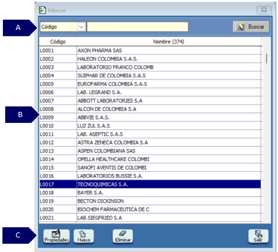Select HALEON COLOMBIA S.A.S. entry
Screen dimensions: 278x252
pos(150,59)
